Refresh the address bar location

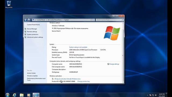pyautogui.click(x=94, y=20)
